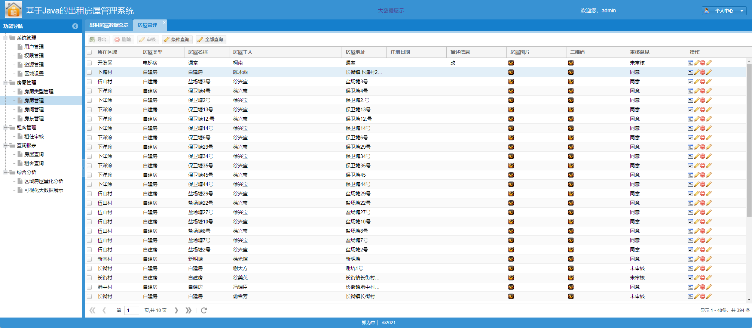Collapse the 查询报表 tree node
The width and height of the screenshot is (752, 328).
coord(6,145)
